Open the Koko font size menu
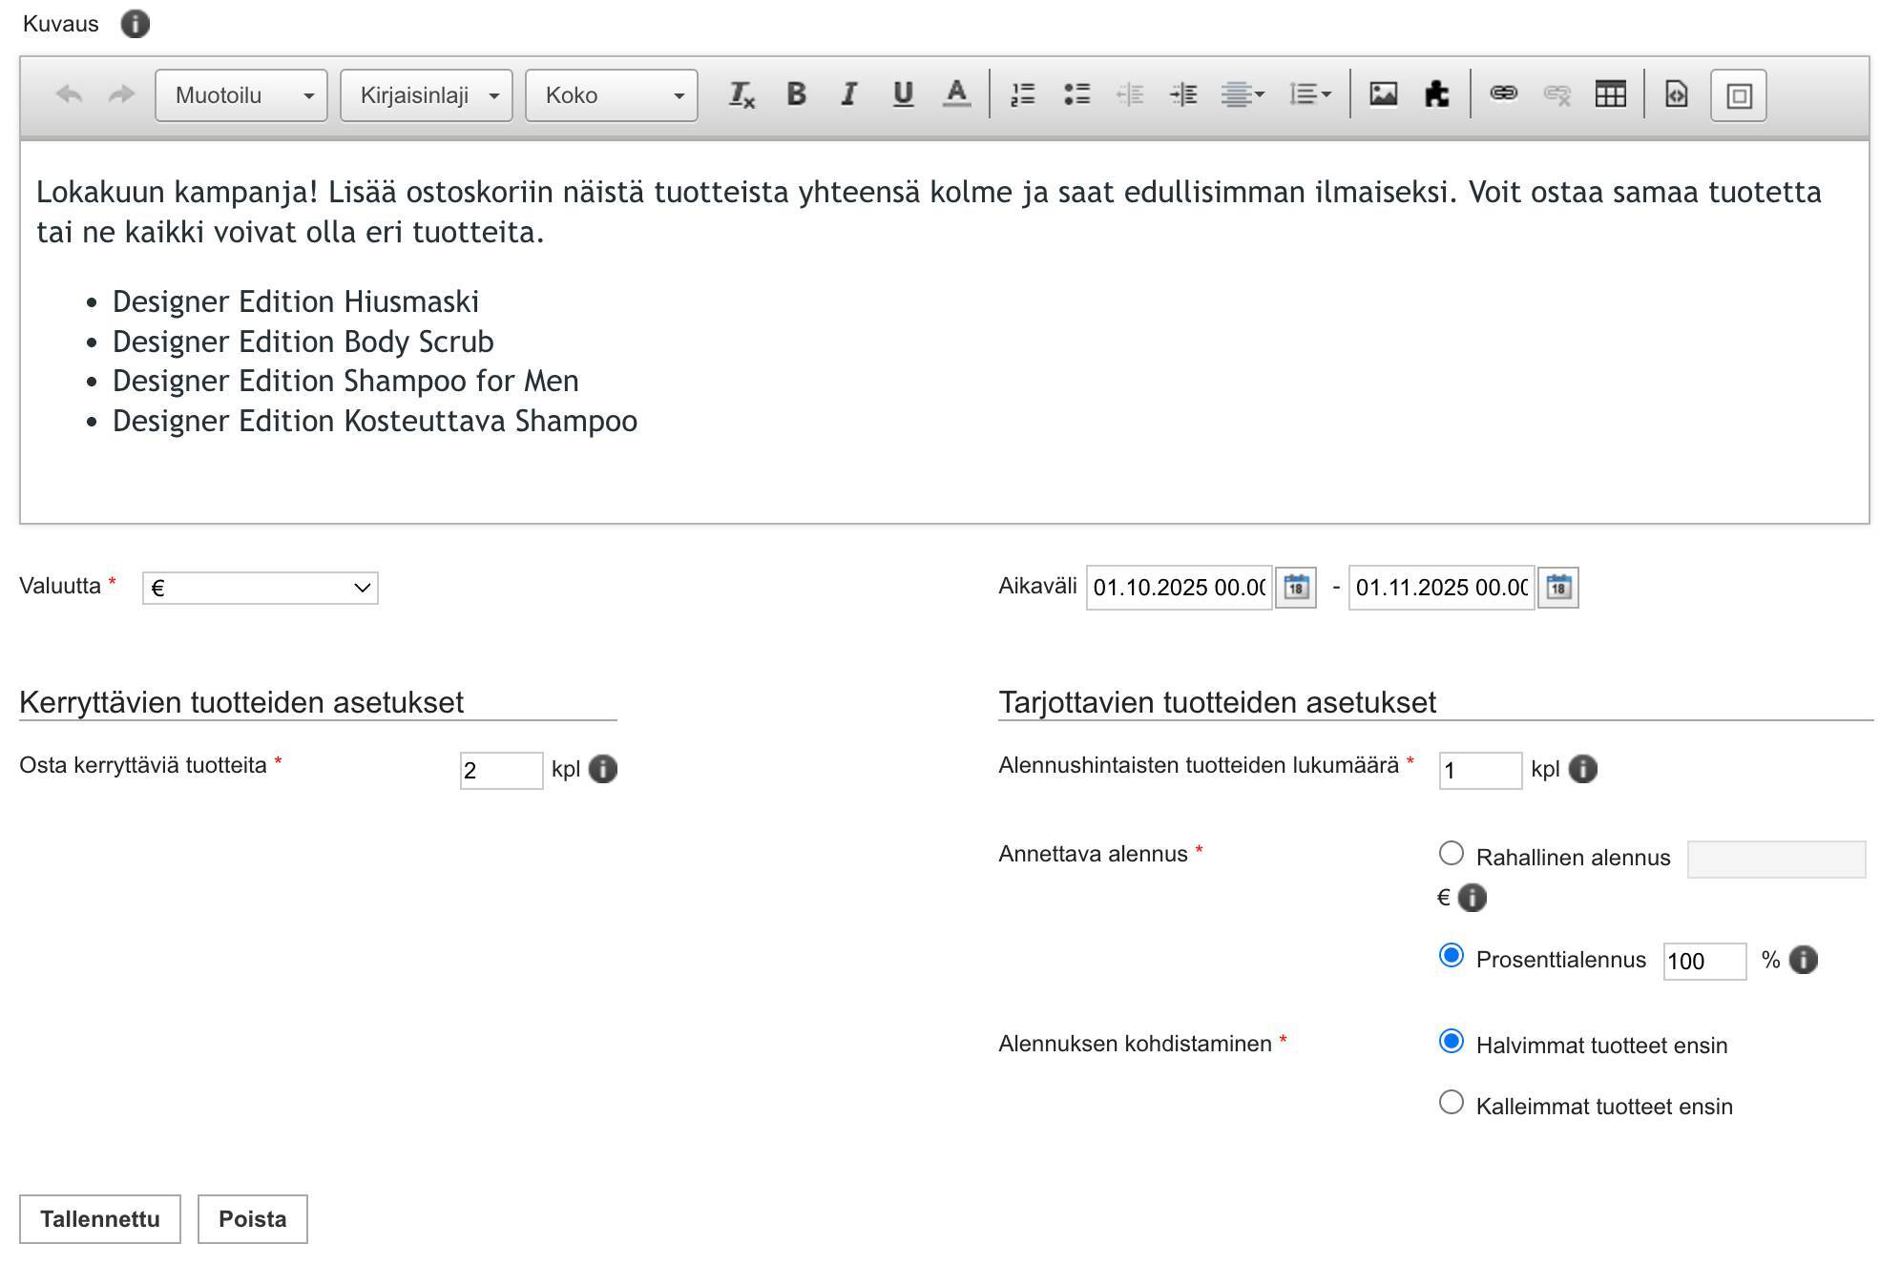 point(612,95)
